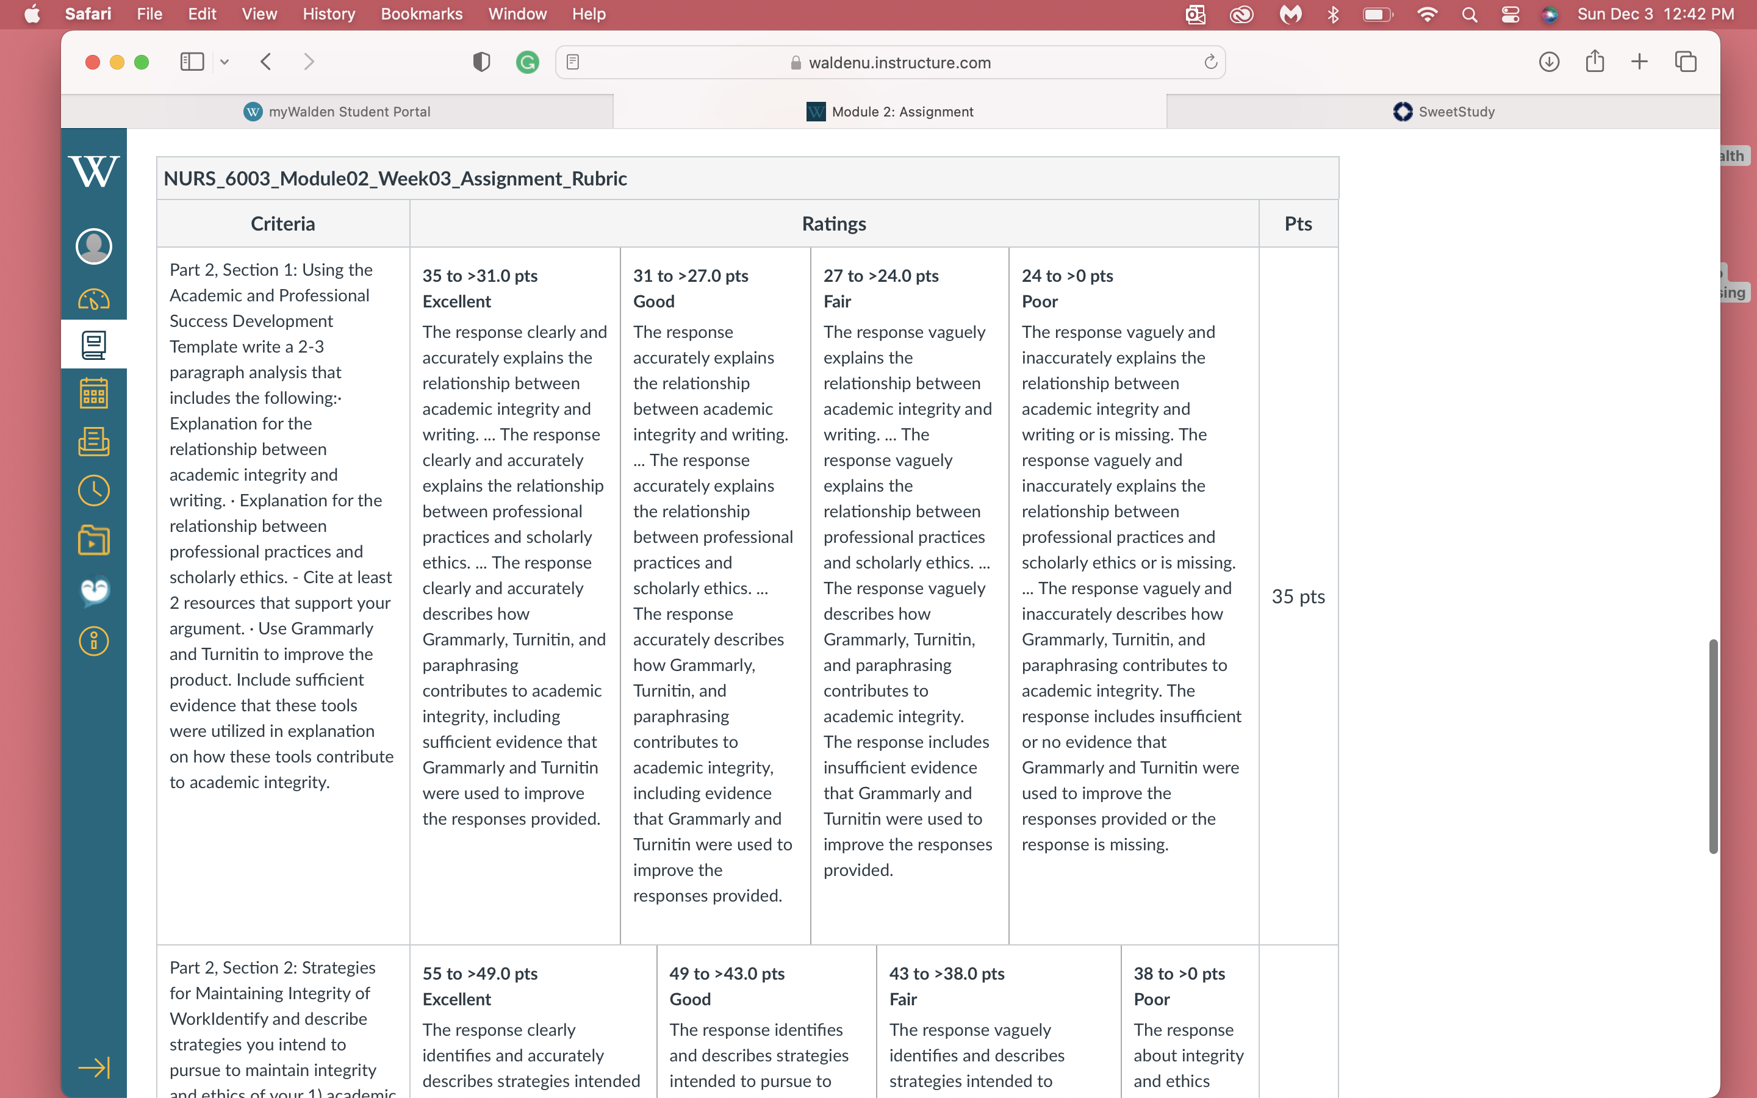Screen dimensions: 1757x1098
Task: Click the Criteria column header
Action: click(x=282, y=224)
